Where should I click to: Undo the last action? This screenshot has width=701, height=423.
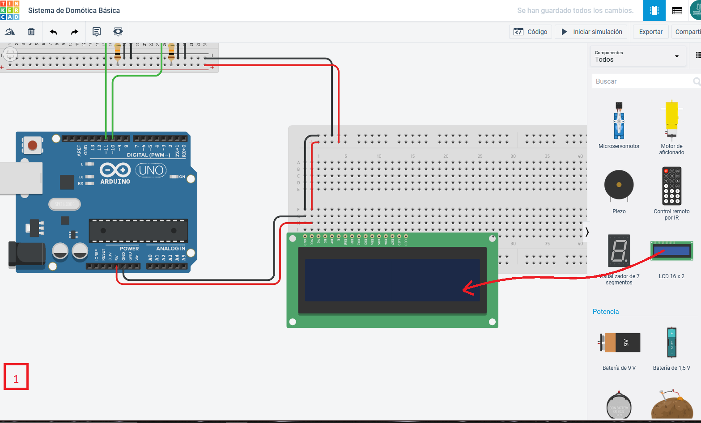53,31
